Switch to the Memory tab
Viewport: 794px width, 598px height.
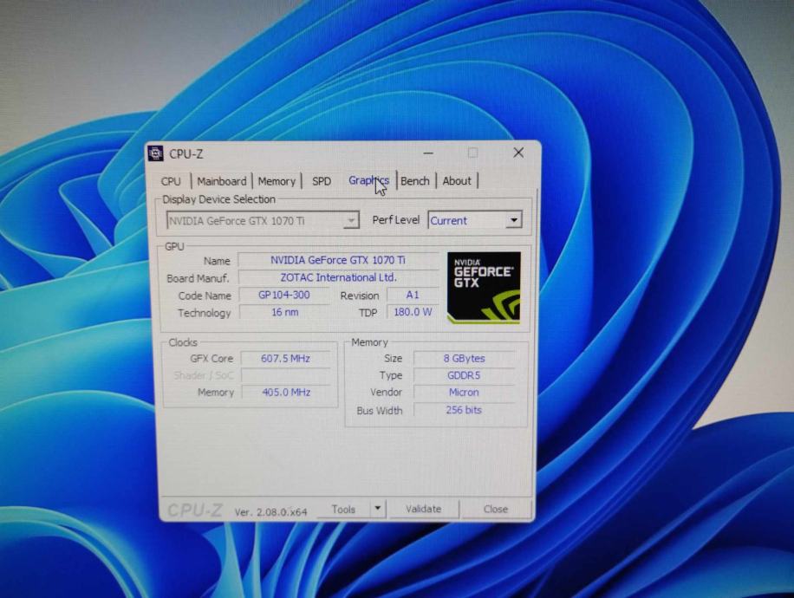click(277, 181)
